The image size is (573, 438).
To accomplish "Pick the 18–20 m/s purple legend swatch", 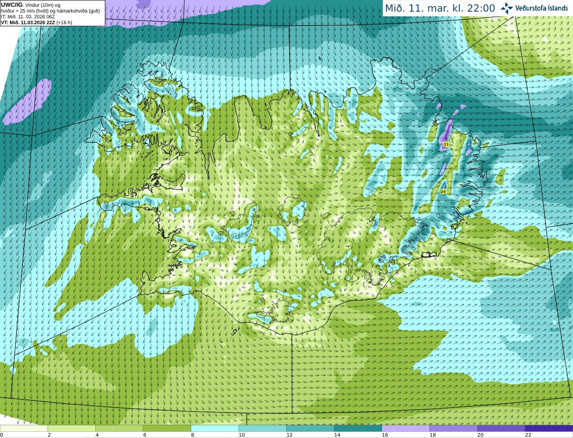I will (453, 428).
